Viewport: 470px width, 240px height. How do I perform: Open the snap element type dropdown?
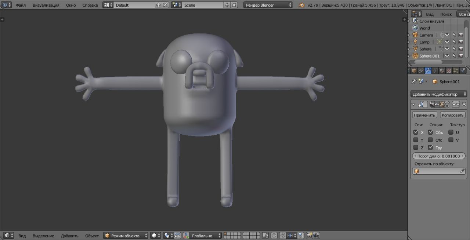(292, 236)
